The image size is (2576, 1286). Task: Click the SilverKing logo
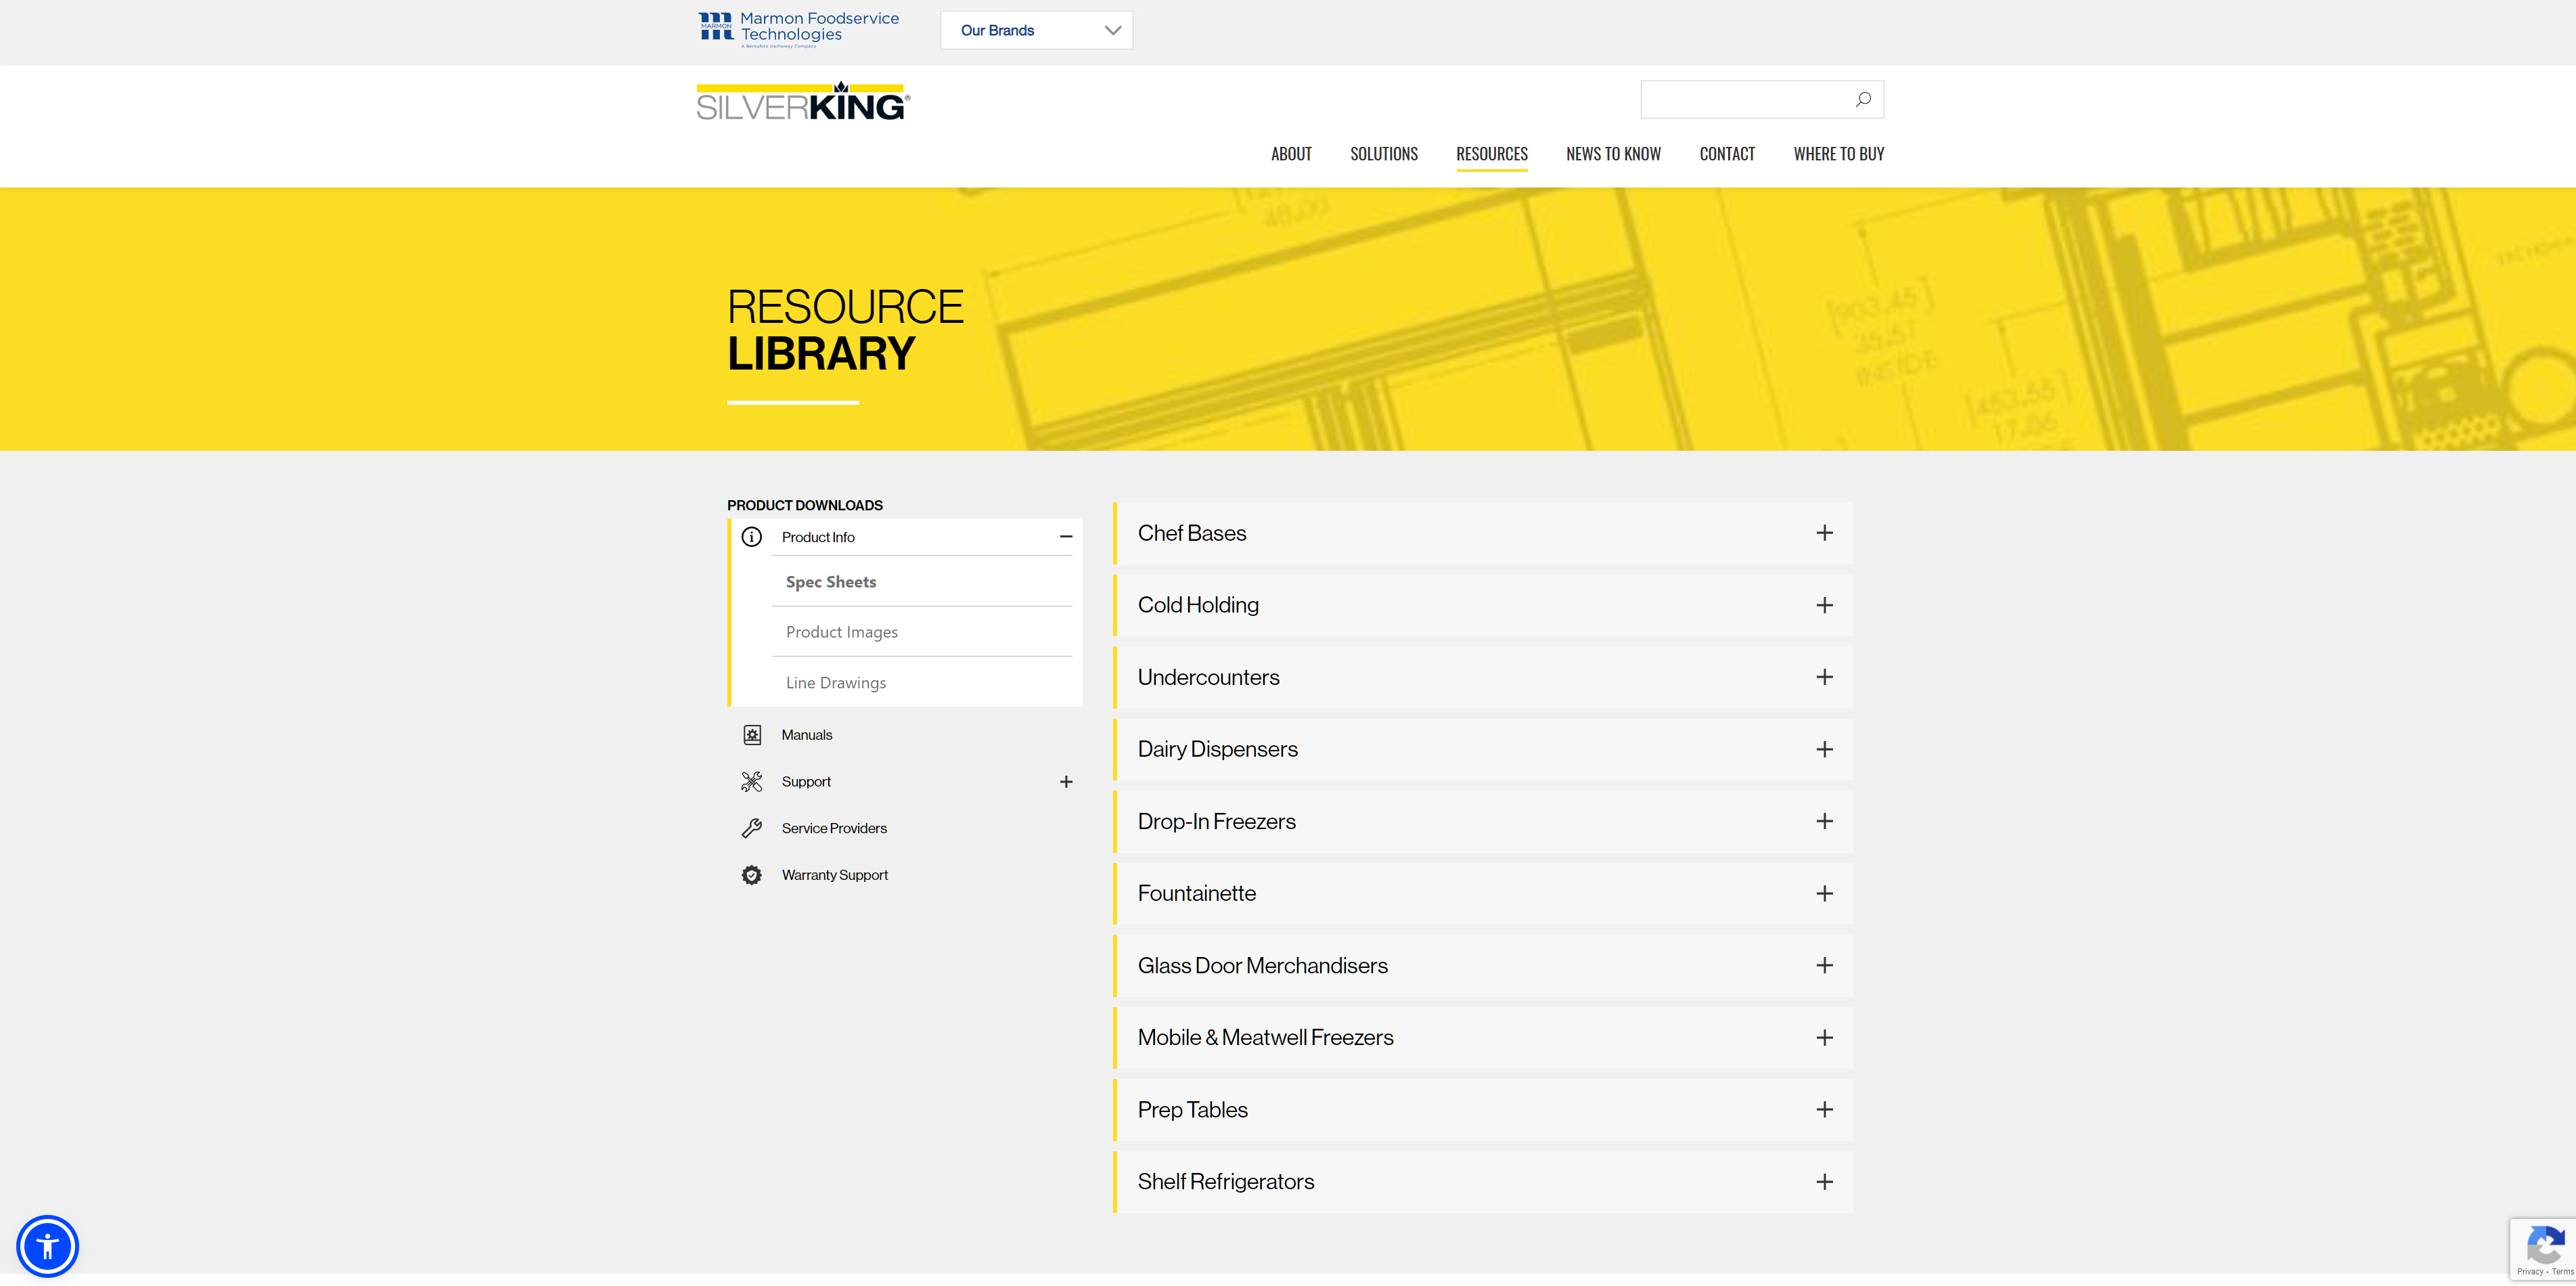803,102
